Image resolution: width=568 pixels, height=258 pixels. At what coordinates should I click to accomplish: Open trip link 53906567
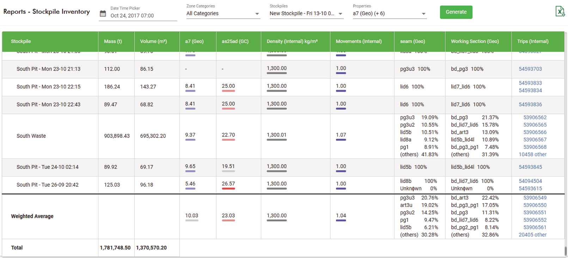pos(535,140)
